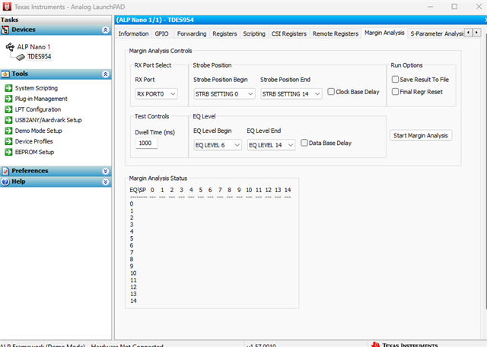Click EEPROM Setup green arrow icon

pyautogui.click(x=8, y=152)
